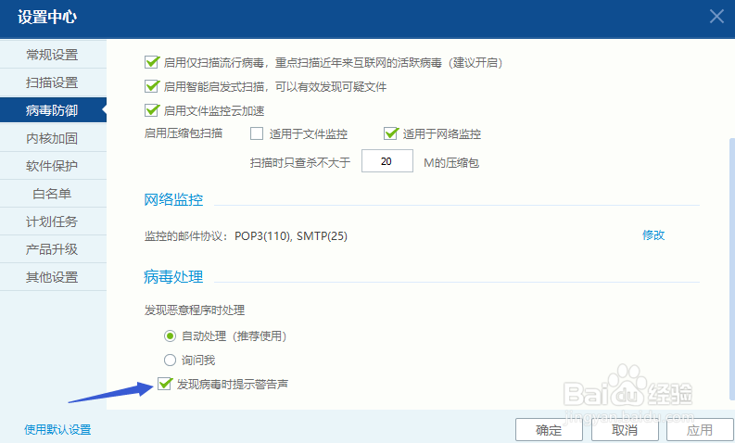Switch to 扫描设置 in sidebar
This screenshot has width=735, height=443.
tap(53, 82)
